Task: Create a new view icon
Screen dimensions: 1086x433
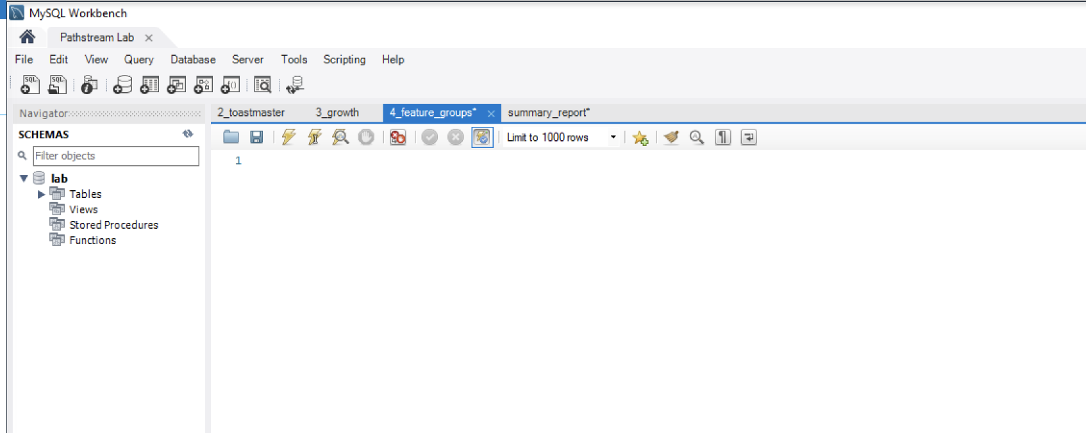Action: click(176, 85)
